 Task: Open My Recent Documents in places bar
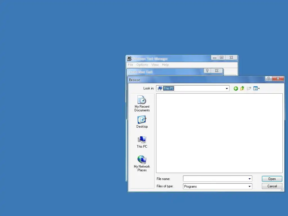pos(142,103)
